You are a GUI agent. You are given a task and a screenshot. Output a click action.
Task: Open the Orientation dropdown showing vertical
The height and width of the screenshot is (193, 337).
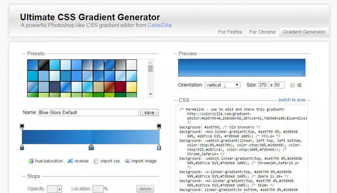(222, 85)
